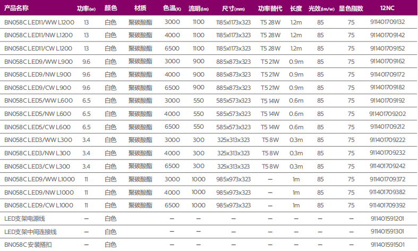Select product name BN058C LED9/CW L1000
This screenshot has height=251, width=418.
point(39,205)
